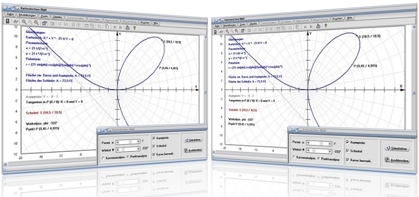Click Ausblenden button in right control panel

click(x=397, y=160)
